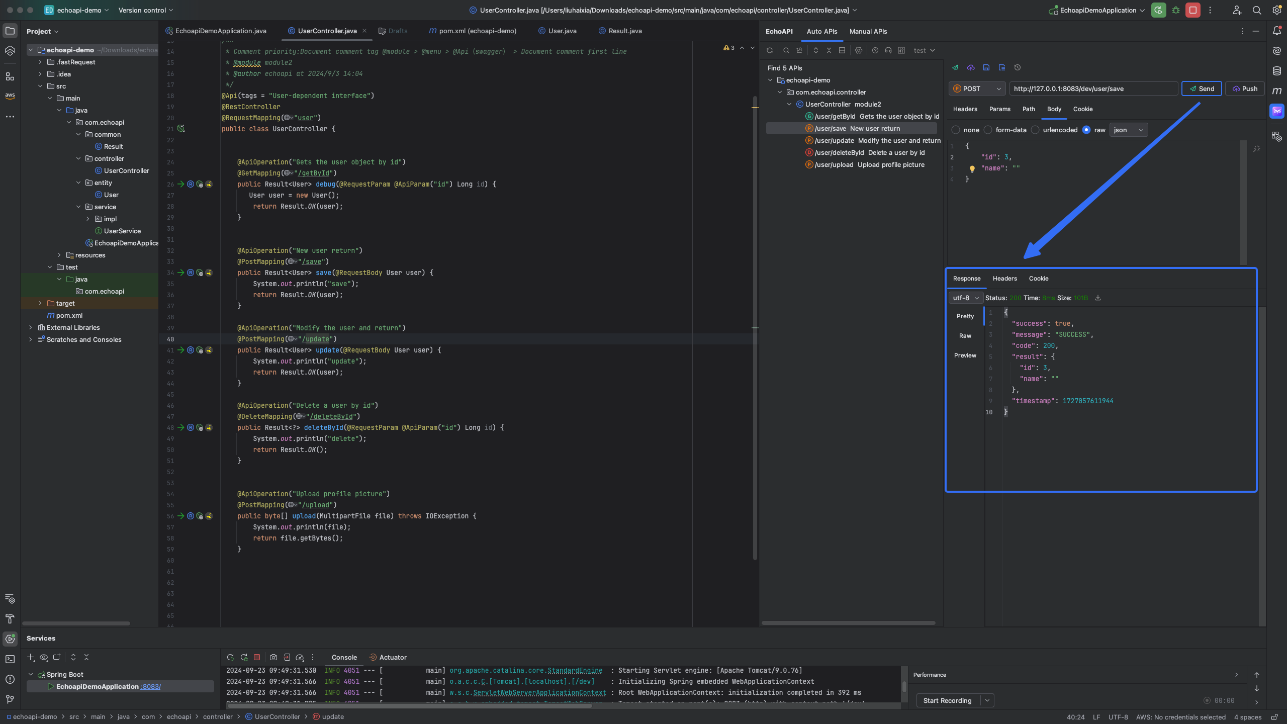Open the pom.xml (echoapi-demo) editor tab
The image size is (1287, 724).
(473, 31)
